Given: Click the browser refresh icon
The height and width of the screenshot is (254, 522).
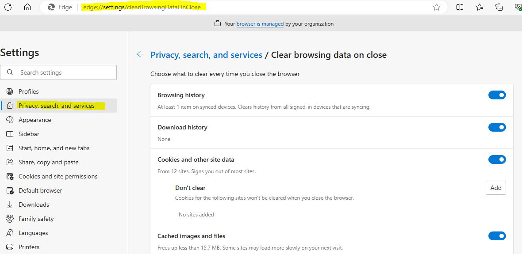Looking at the screenshot, I should pos(8,7).
